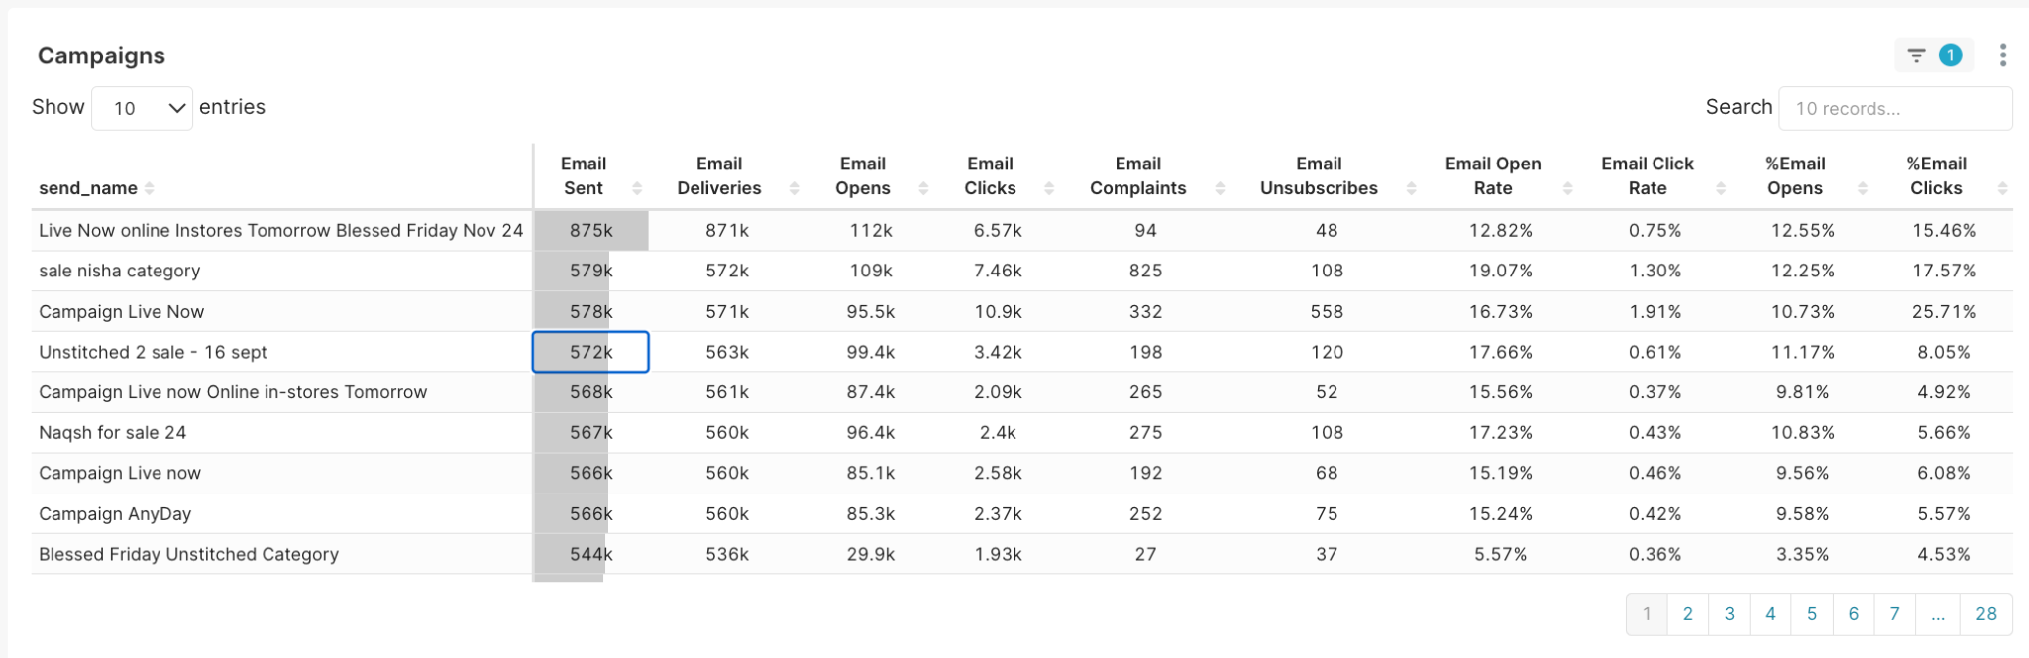Go to page 2 of results
Image resolution: width=2029 pixels, height=658 pixels.
[1688, 614]
